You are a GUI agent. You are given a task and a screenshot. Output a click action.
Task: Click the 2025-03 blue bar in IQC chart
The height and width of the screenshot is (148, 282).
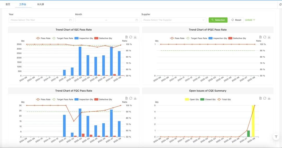(80, 61)
